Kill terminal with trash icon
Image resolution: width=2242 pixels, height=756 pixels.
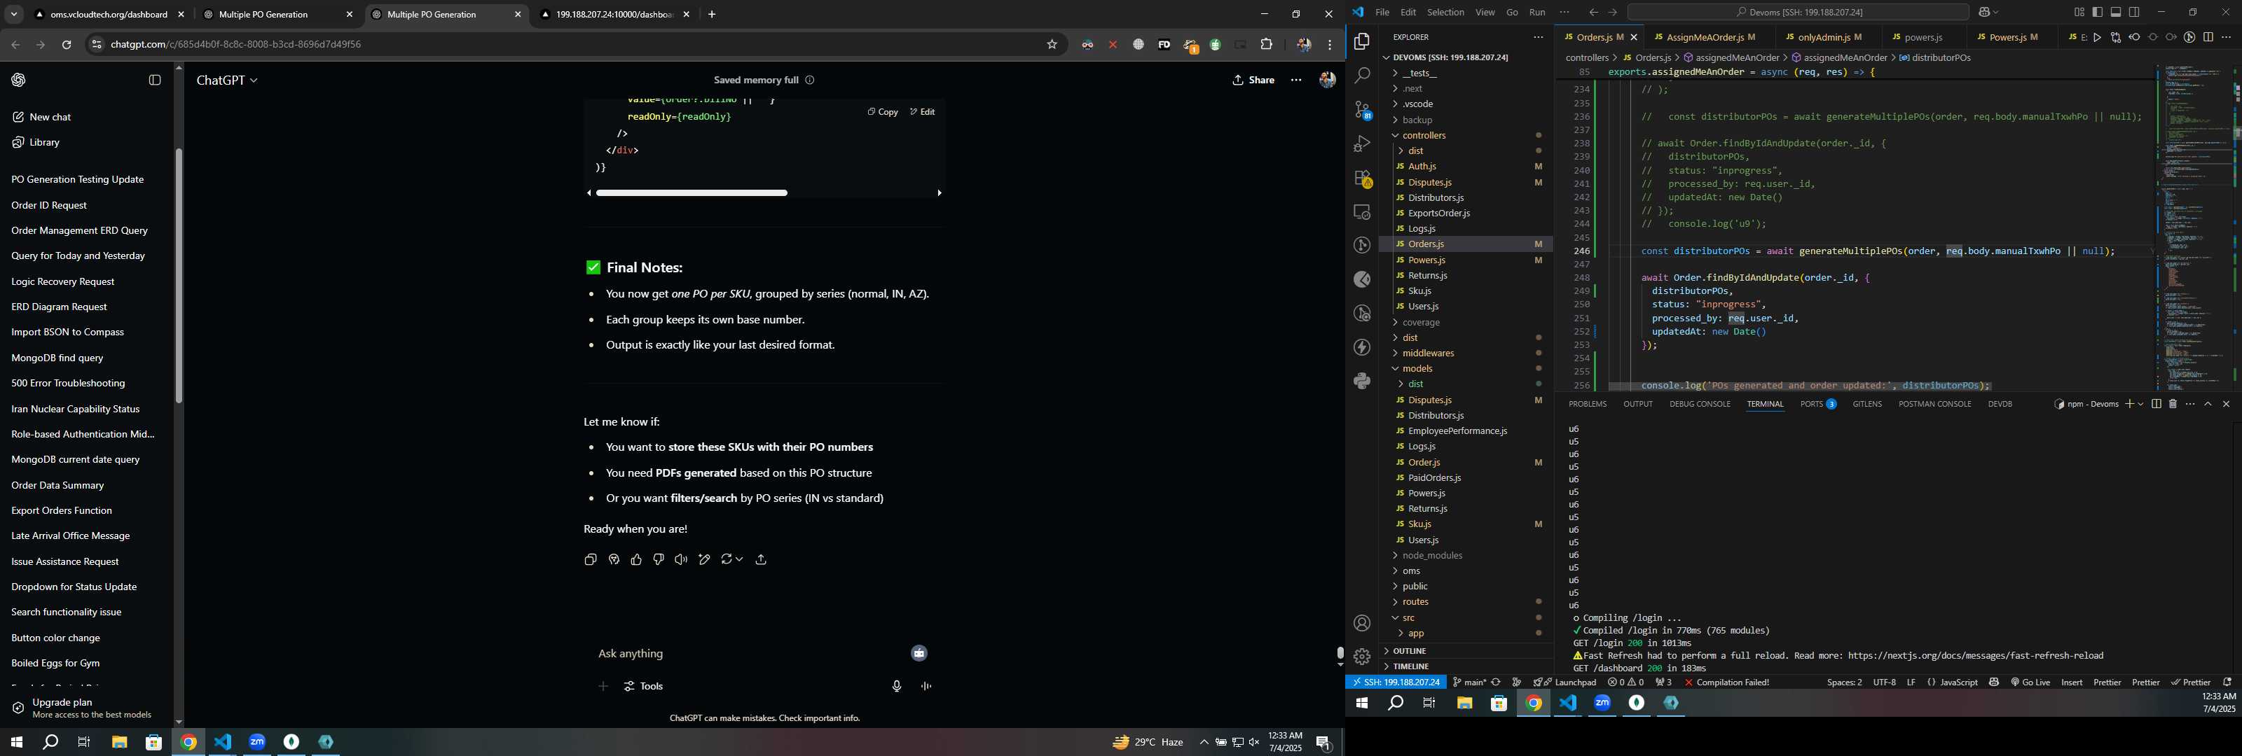point(2173,404)
